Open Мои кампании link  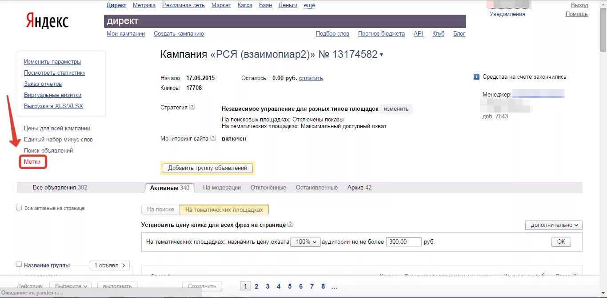(x=126, y=34)
